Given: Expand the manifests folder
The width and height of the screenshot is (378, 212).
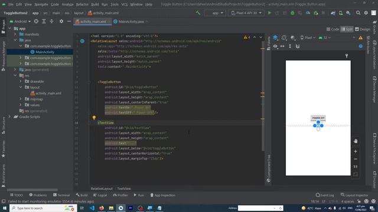Looking at the screenshot, I should pyautogui.click(x=15, y=34).
